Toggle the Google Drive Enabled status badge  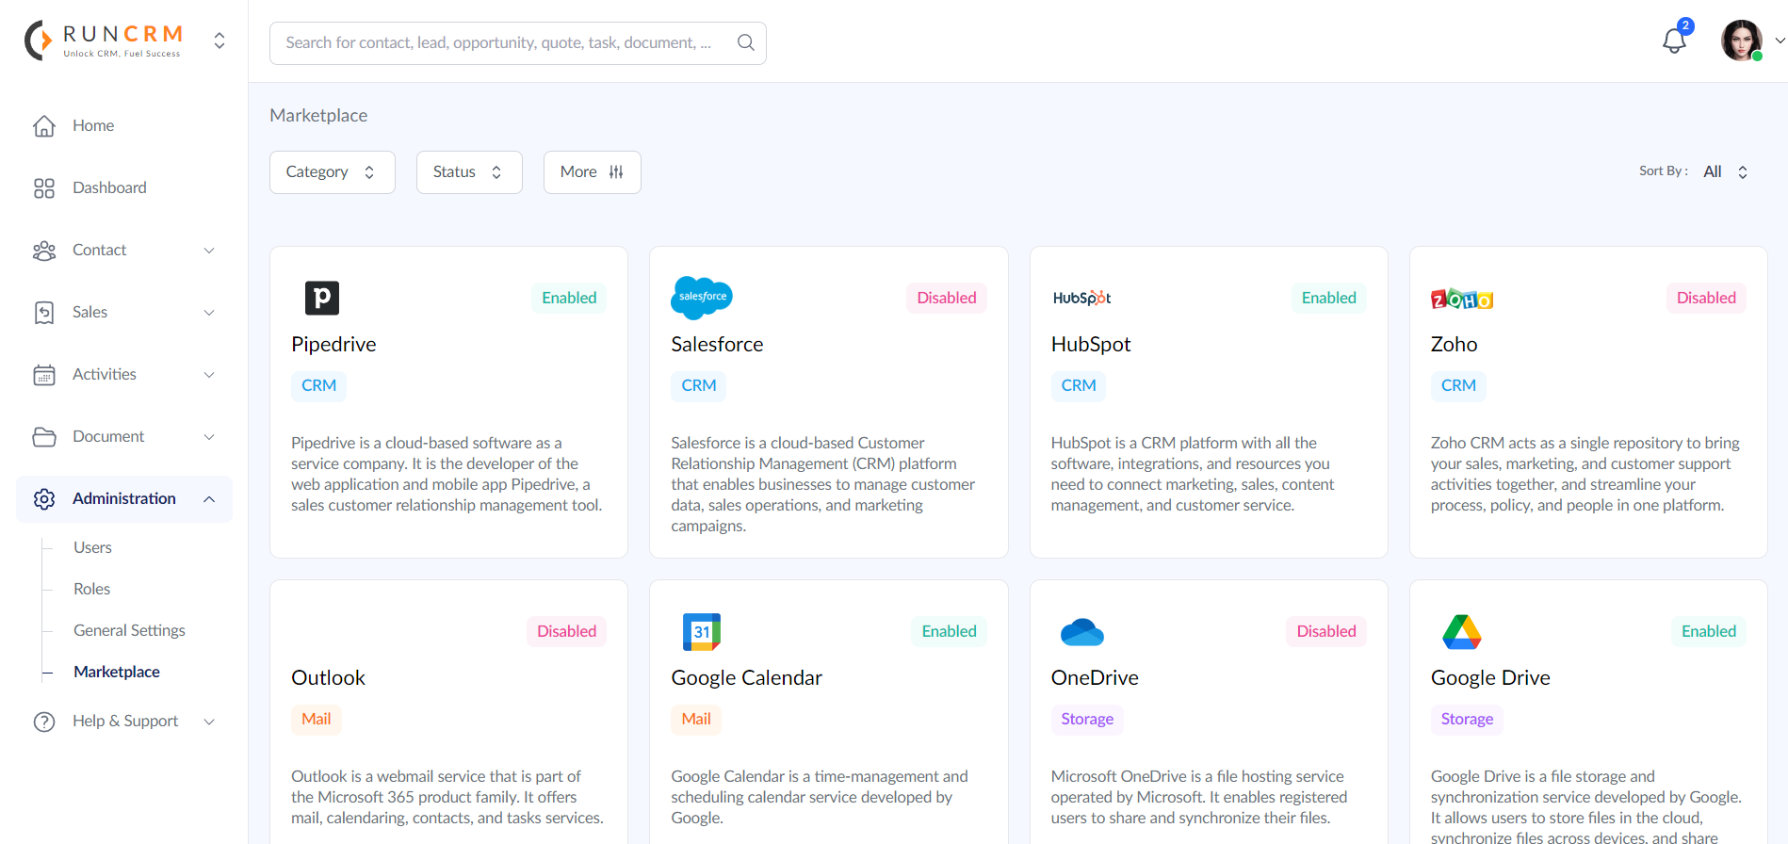[x=1708, y=631]
